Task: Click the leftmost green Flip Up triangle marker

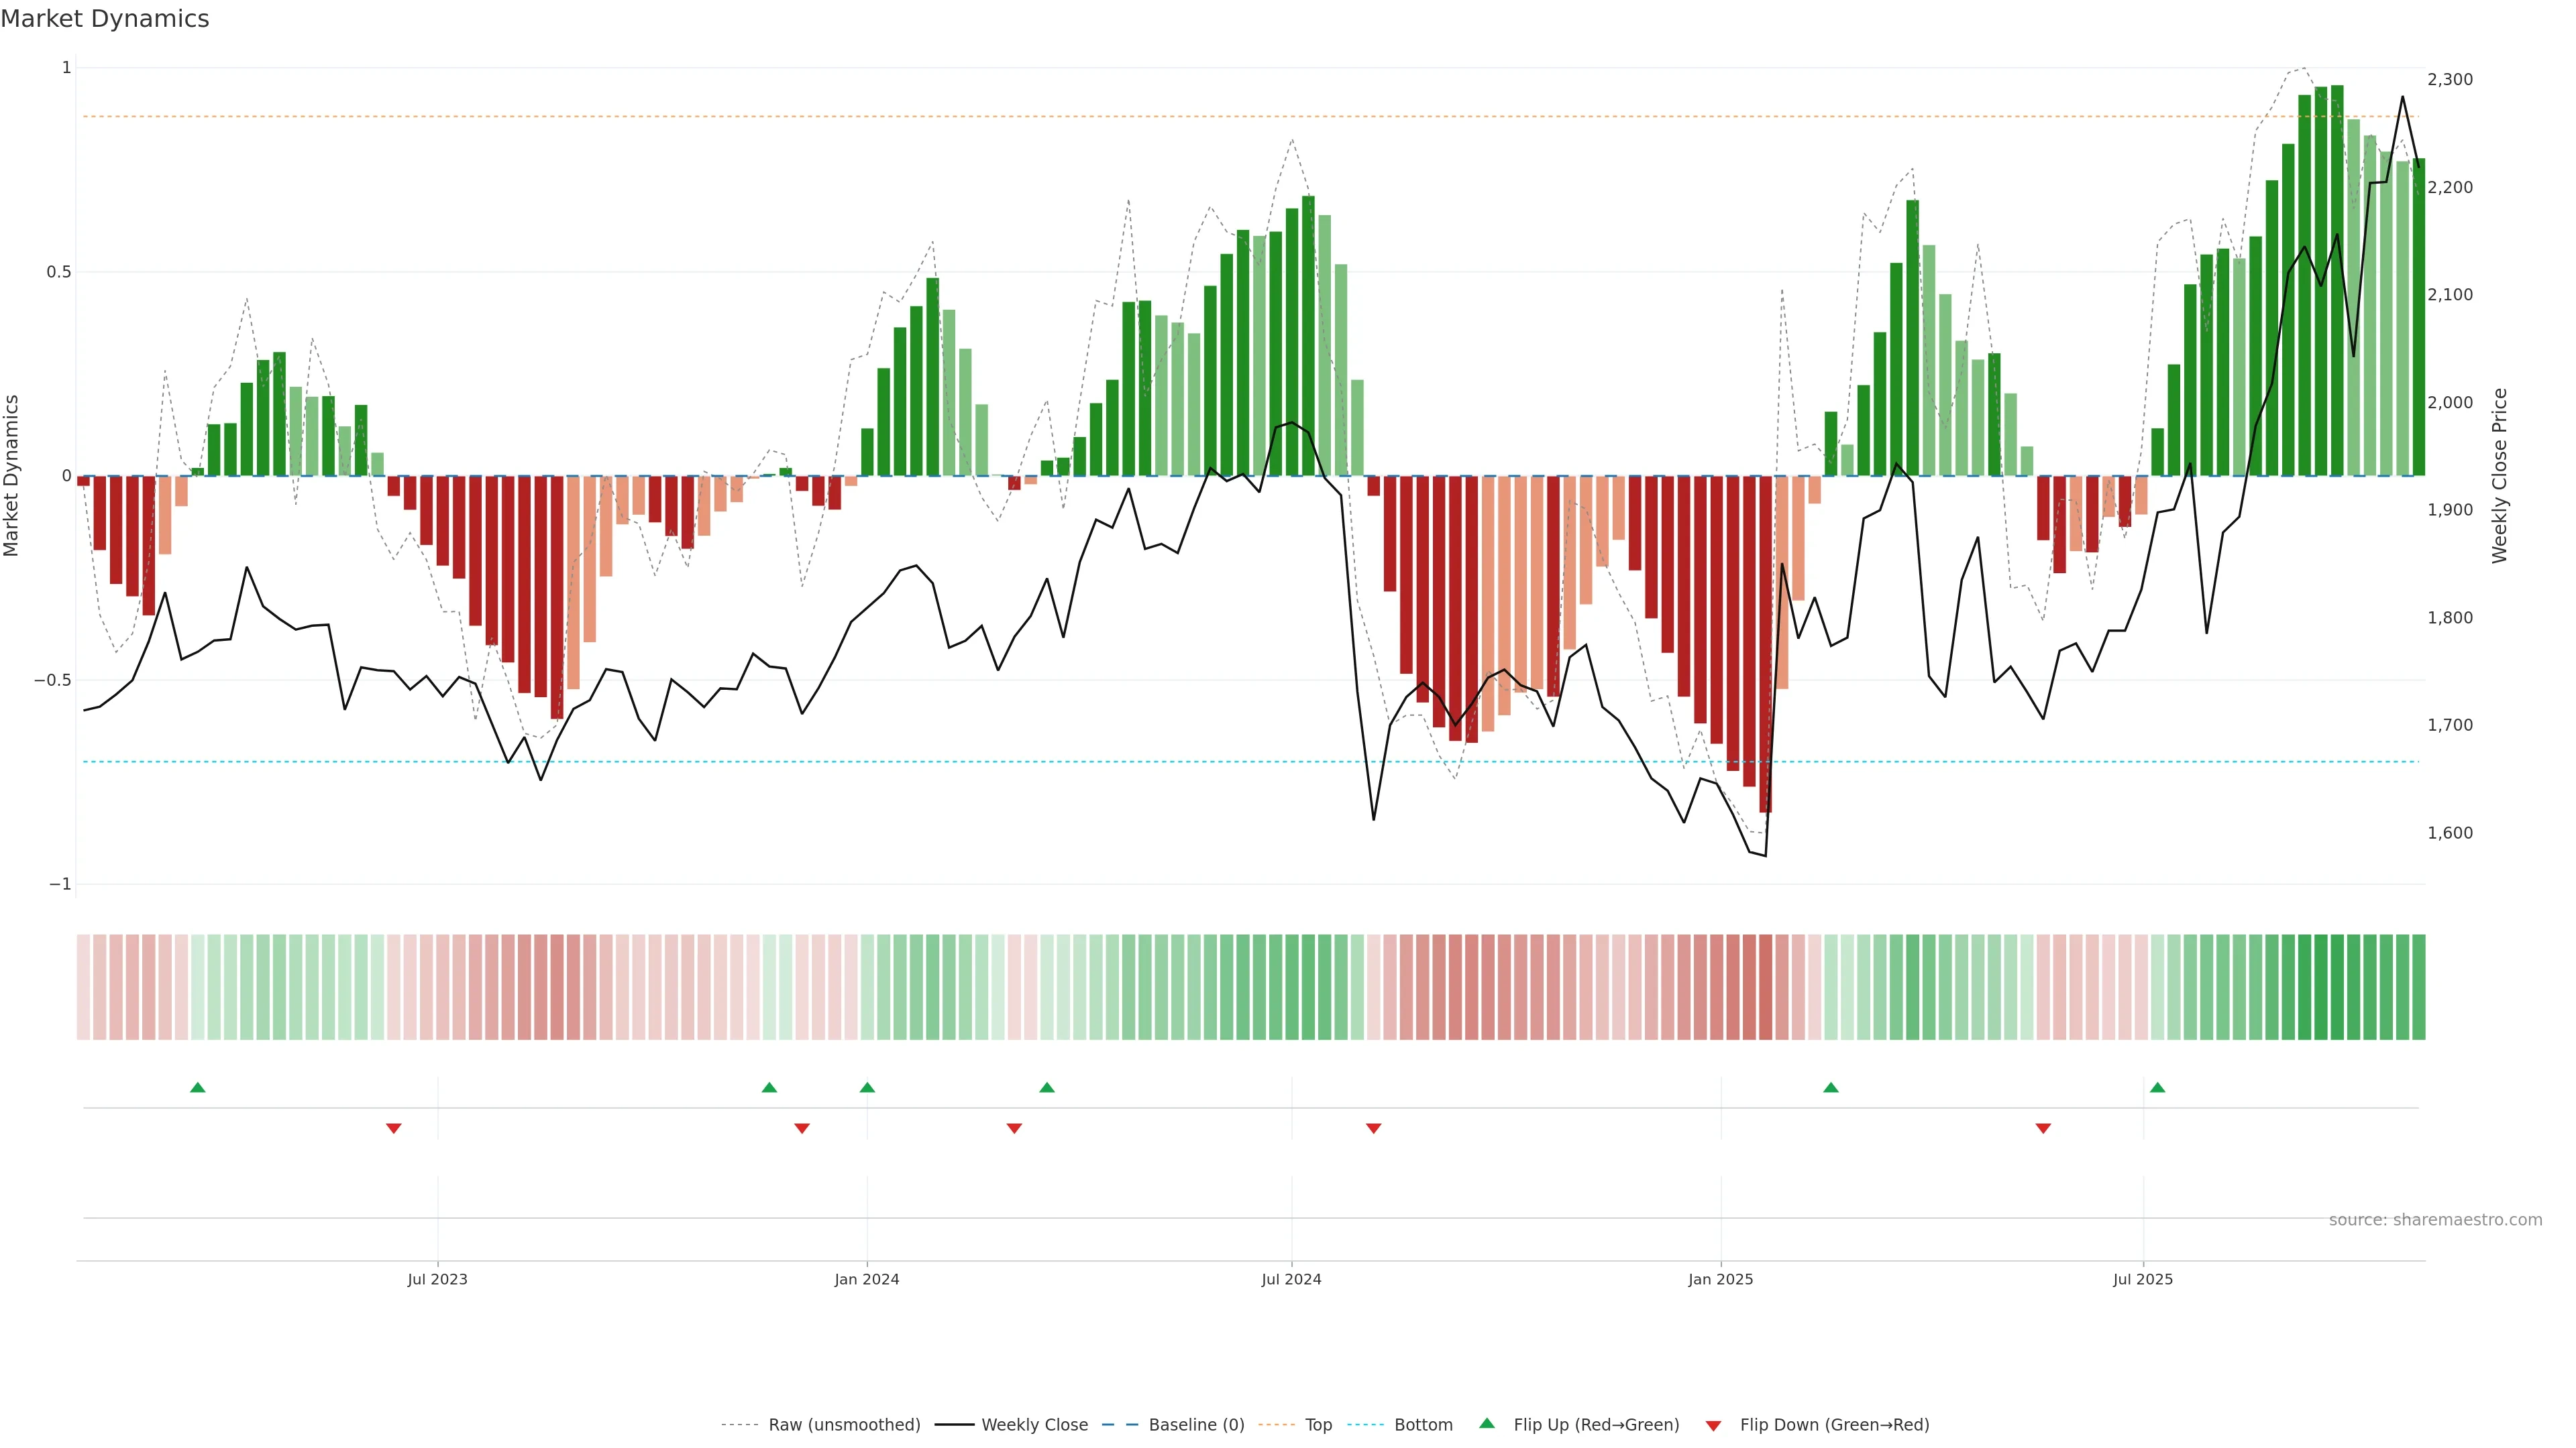Action: pyautogui.click(x=198, y=1087)
